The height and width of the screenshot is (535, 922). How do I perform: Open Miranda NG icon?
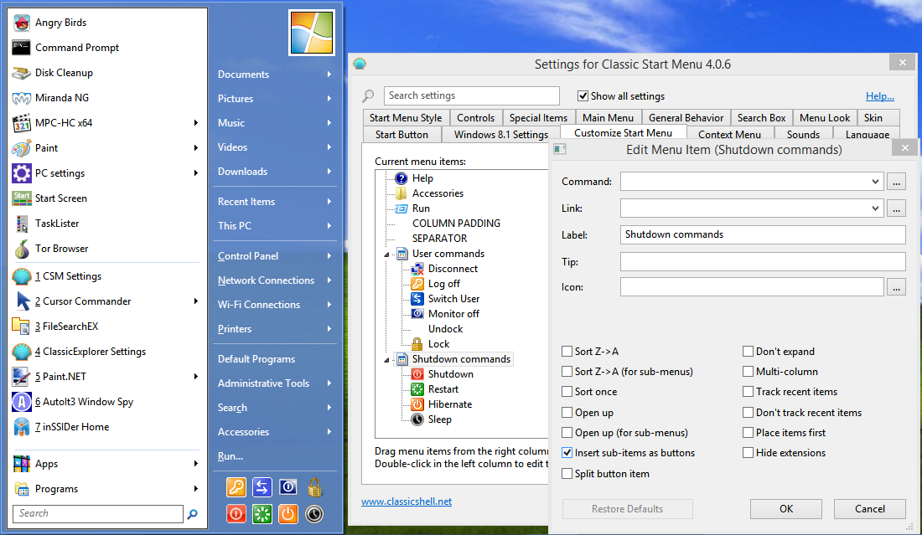[22, 98]
